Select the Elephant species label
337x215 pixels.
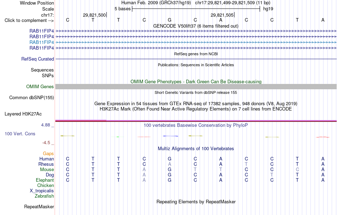[45, 180]
